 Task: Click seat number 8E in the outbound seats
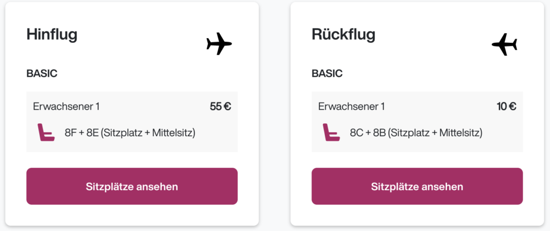click(x=93, y=132)
